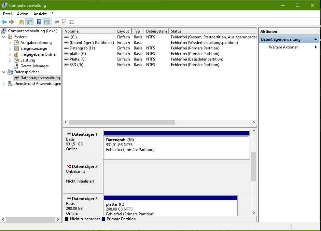
Task: Click the drive icon of Datengrab (H:) row
Action: (66, 48)
